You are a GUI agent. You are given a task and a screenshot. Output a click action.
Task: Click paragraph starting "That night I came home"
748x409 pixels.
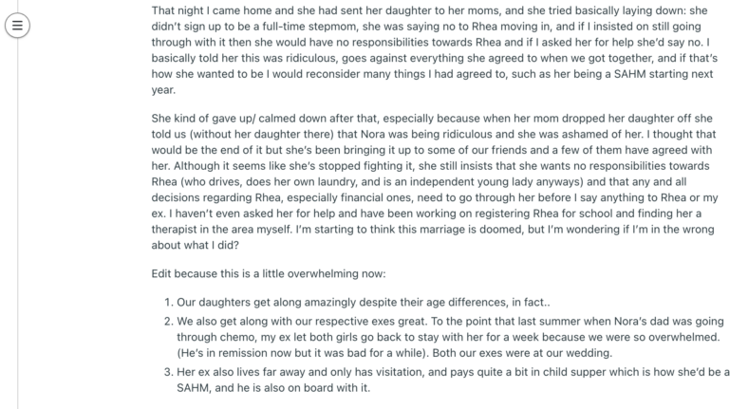435,50
